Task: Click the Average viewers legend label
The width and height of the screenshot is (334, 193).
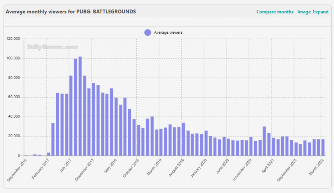Action: pyautogui.click(x=168, y=32)
